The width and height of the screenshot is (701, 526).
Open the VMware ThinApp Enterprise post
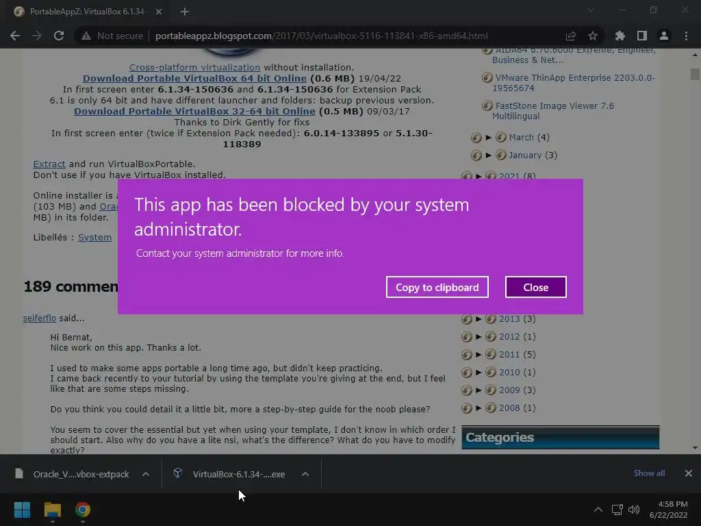click(x=574, y=83)
